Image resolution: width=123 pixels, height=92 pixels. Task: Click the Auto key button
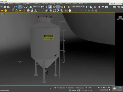120,88
